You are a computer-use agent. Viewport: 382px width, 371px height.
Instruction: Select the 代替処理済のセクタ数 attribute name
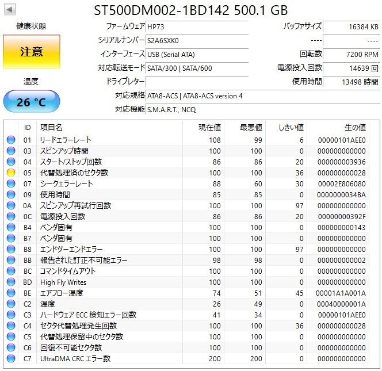pos(74,173)
